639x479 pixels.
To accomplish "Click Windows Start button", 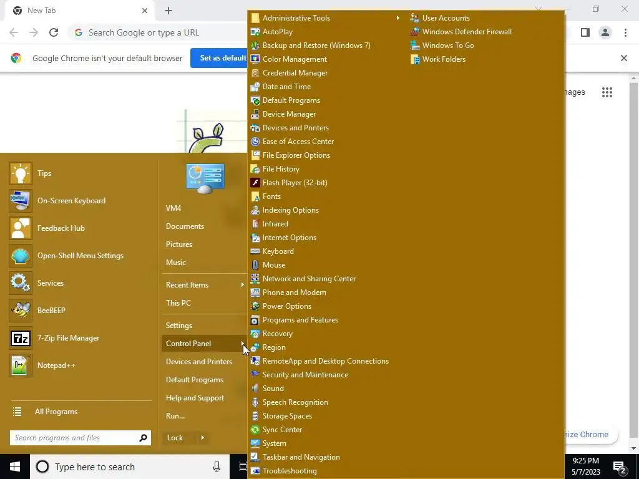I will [x=15, y=467].
